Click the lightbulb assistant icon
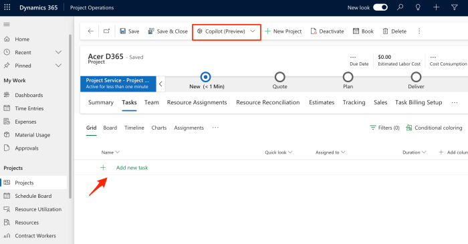468x244 pixels. [x=418, y=7]
